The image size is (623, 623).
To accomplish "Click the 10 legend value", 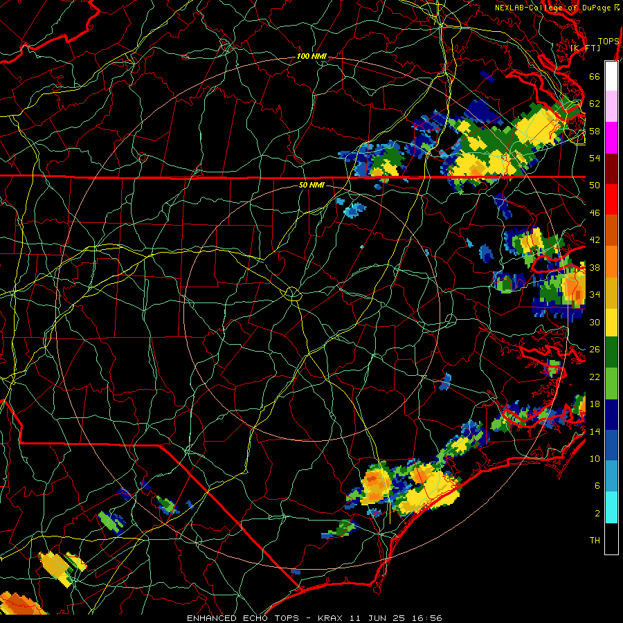I will [595, 459].
